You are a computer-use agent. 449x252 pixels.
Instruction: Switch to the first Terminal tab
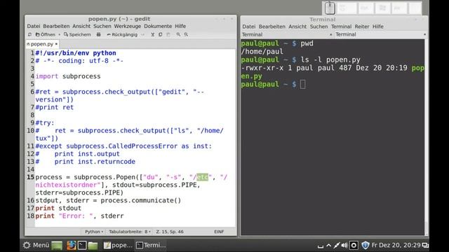click(x=287, y=34)
